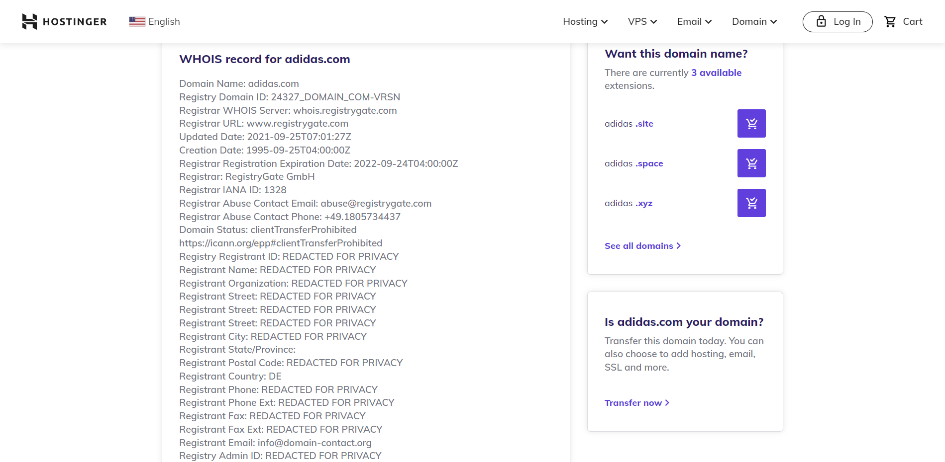
Task: Click the Transfer now link
Action: pos(637,403)
